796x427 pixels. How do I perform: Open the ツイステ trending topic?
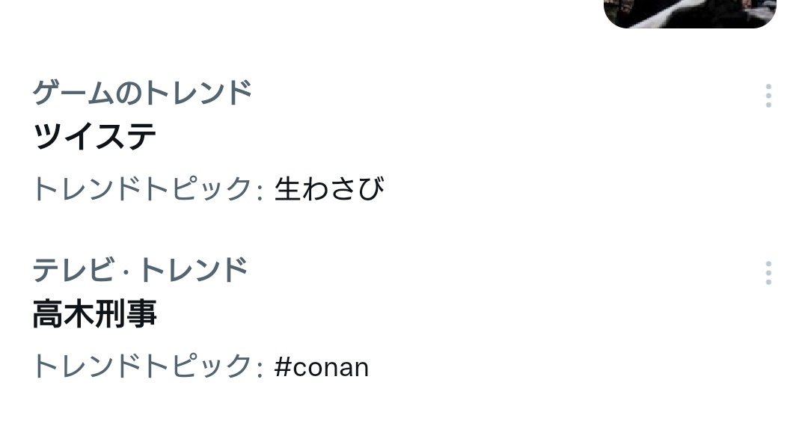tap(94, 136)
